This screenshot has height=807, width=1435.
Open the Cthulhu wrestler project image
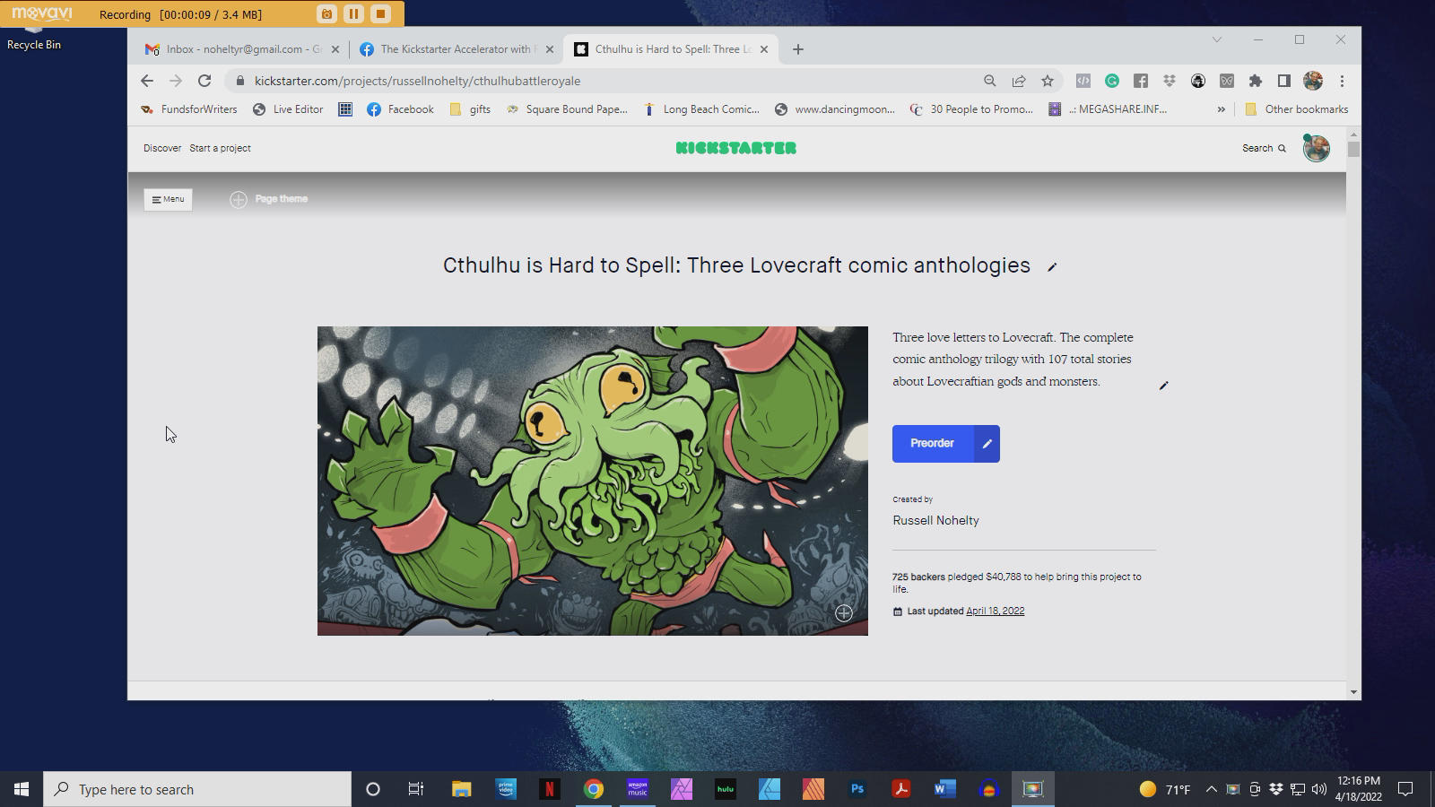tap(593, 481)
